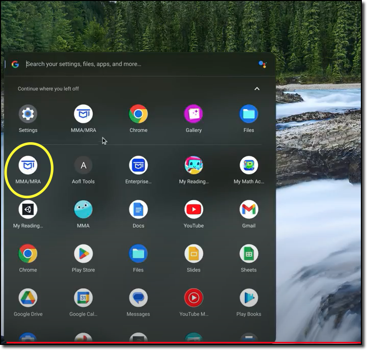Open MMA/MRA in Continue where you left off row

(x=83, y=114)
